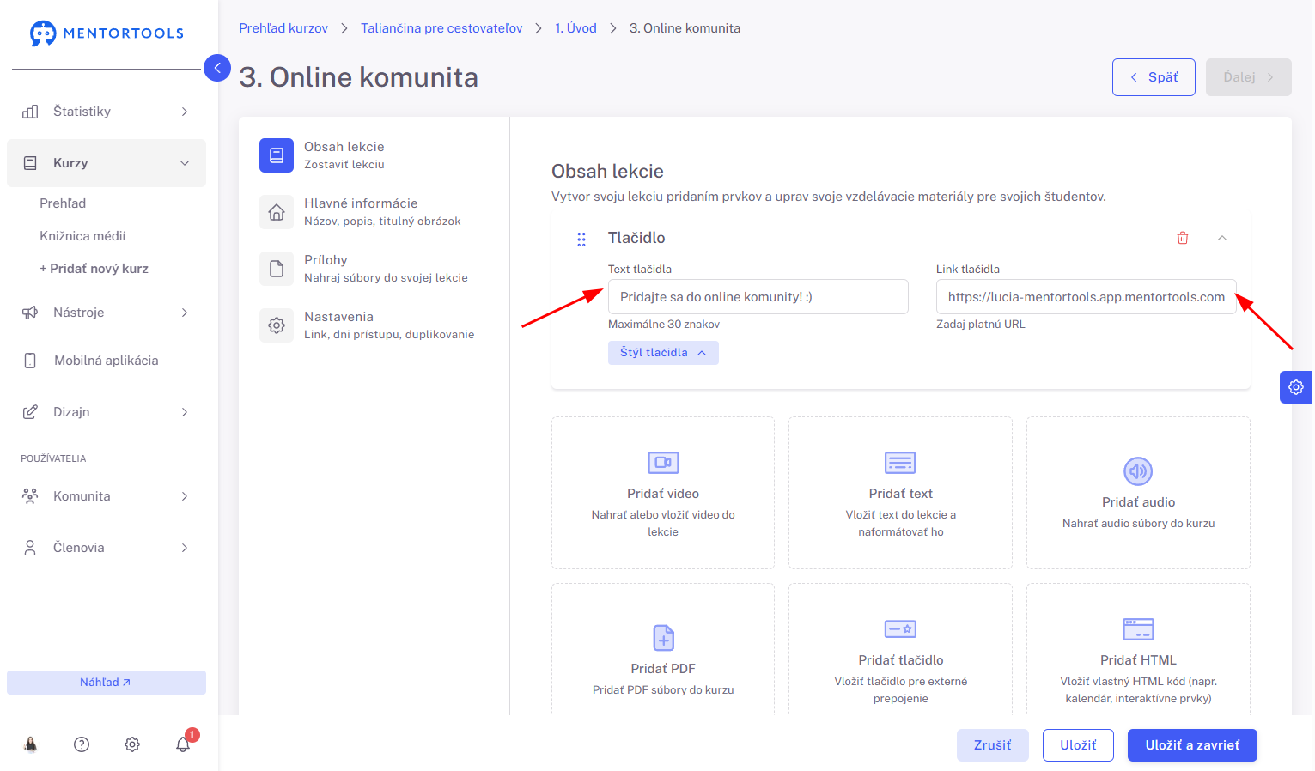
Task: Collapse the sidebar with round arrow button
Action: pos(217,68)
